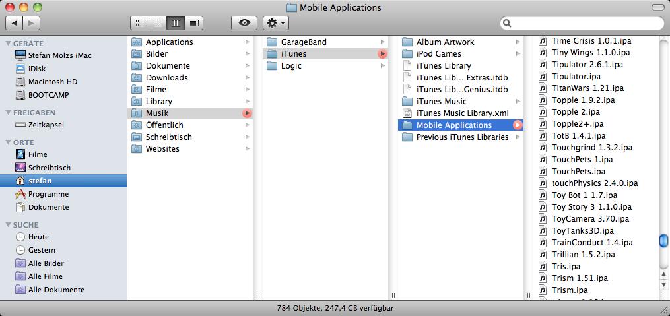
Task: Click into the search field
Action: point(582,23)
